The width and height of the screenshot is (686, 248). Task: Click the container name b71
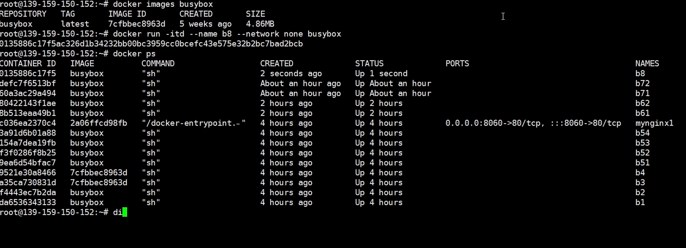point(642,93)
